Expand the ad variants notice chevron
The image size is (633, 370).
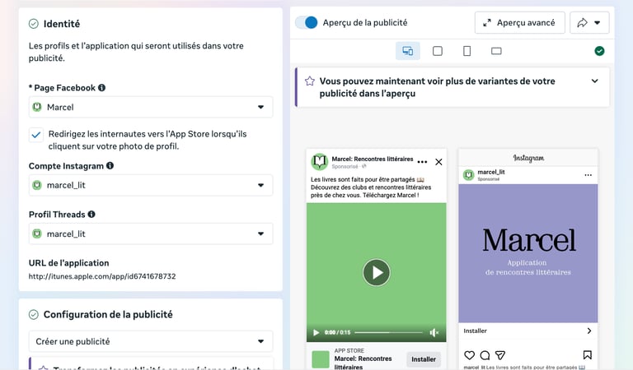(x=594, y=81)
